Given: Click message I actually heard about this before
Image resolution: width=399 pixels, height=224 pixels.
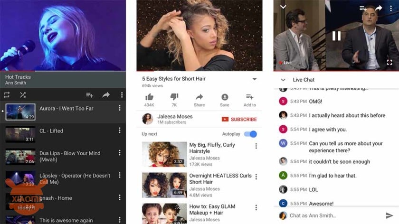Looking at the screenshot, I should coord(347,115).
